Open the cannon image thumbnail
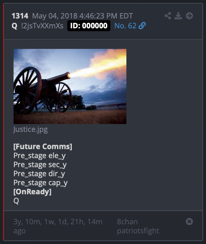 coord(70,86)
